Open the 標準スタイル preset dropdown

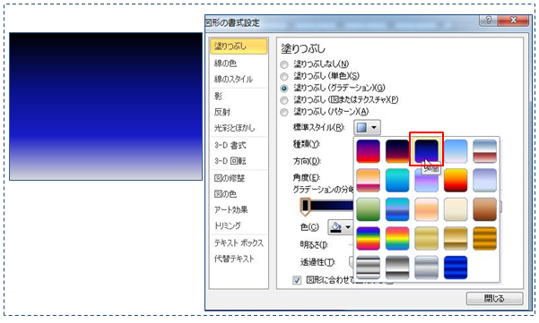pyautogui.click(x=367, y=128)
